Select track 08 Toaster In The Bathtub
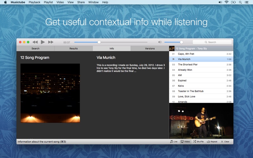This screenshot has height=158, width=253. [x=201, y=91]
